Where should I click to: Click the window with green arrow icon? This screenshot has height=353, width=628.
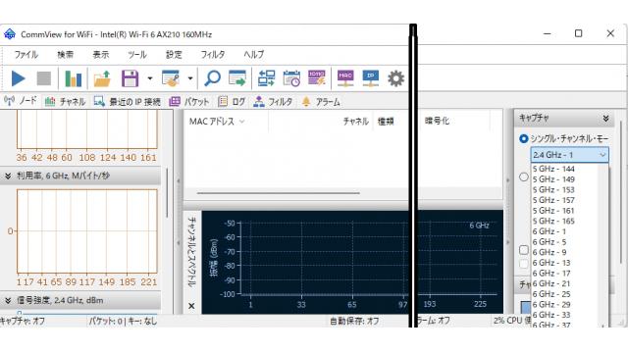tap(237, 78)
